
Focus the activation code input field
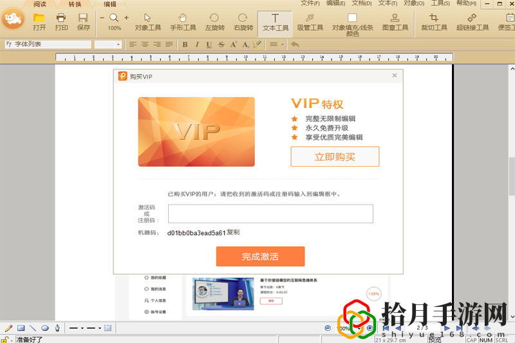(270, 214)
